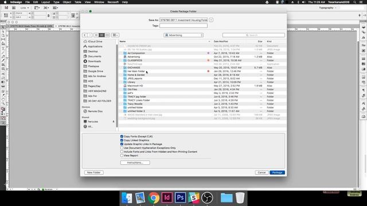Open the Typography workspace switcher dropdown
Image resolution: width=367 pixels, height=206 pixels.
(x=328, y=8)
